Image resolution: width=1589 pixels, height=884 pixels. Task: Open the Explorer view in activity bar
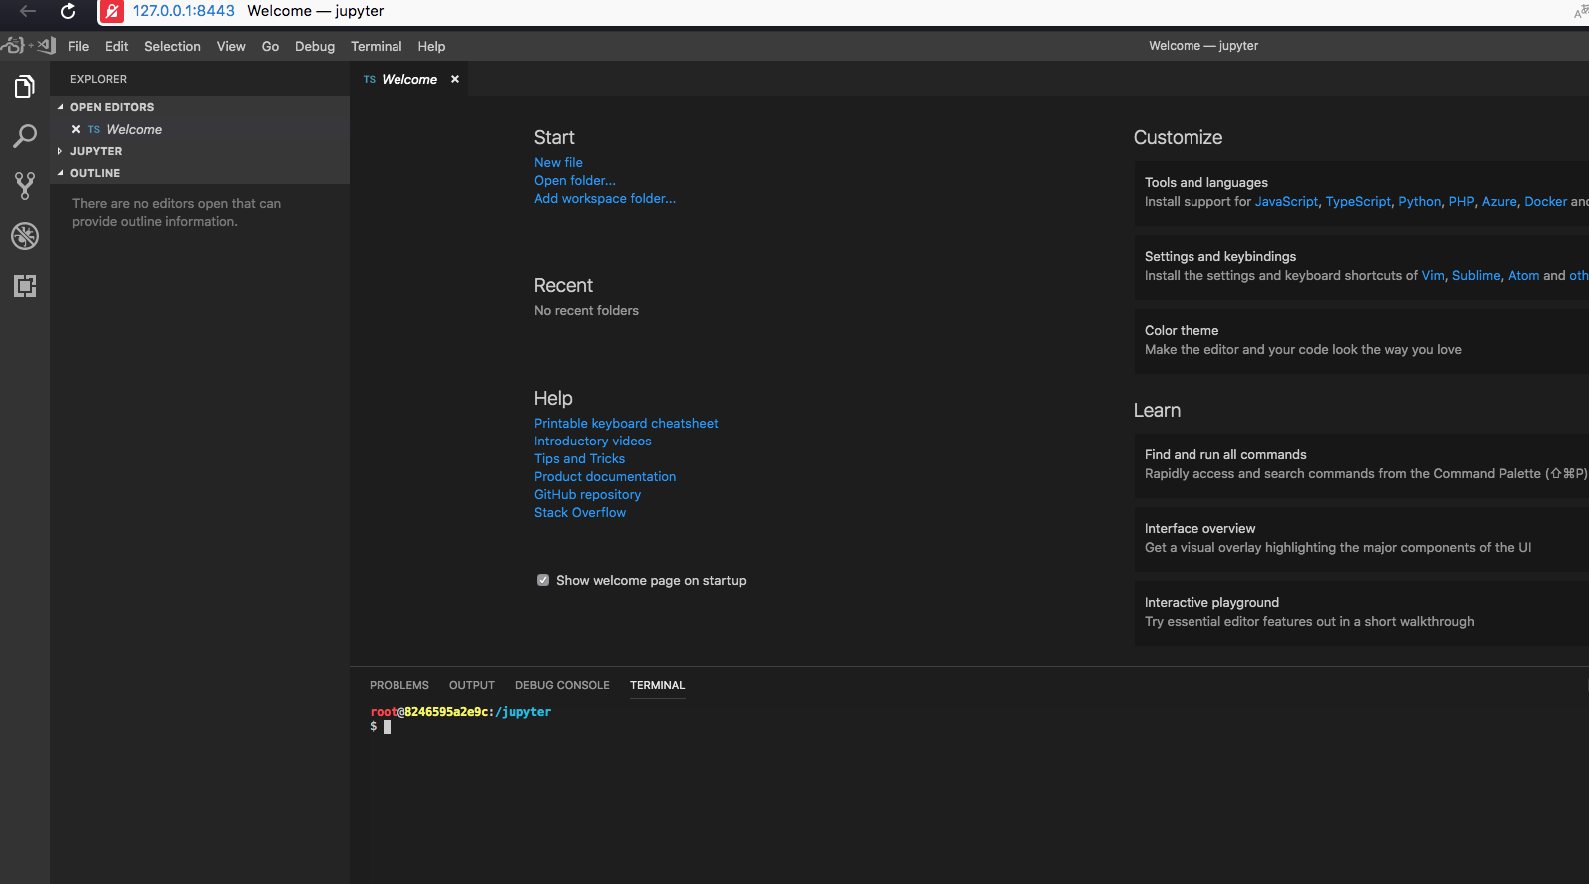point(25,87)
